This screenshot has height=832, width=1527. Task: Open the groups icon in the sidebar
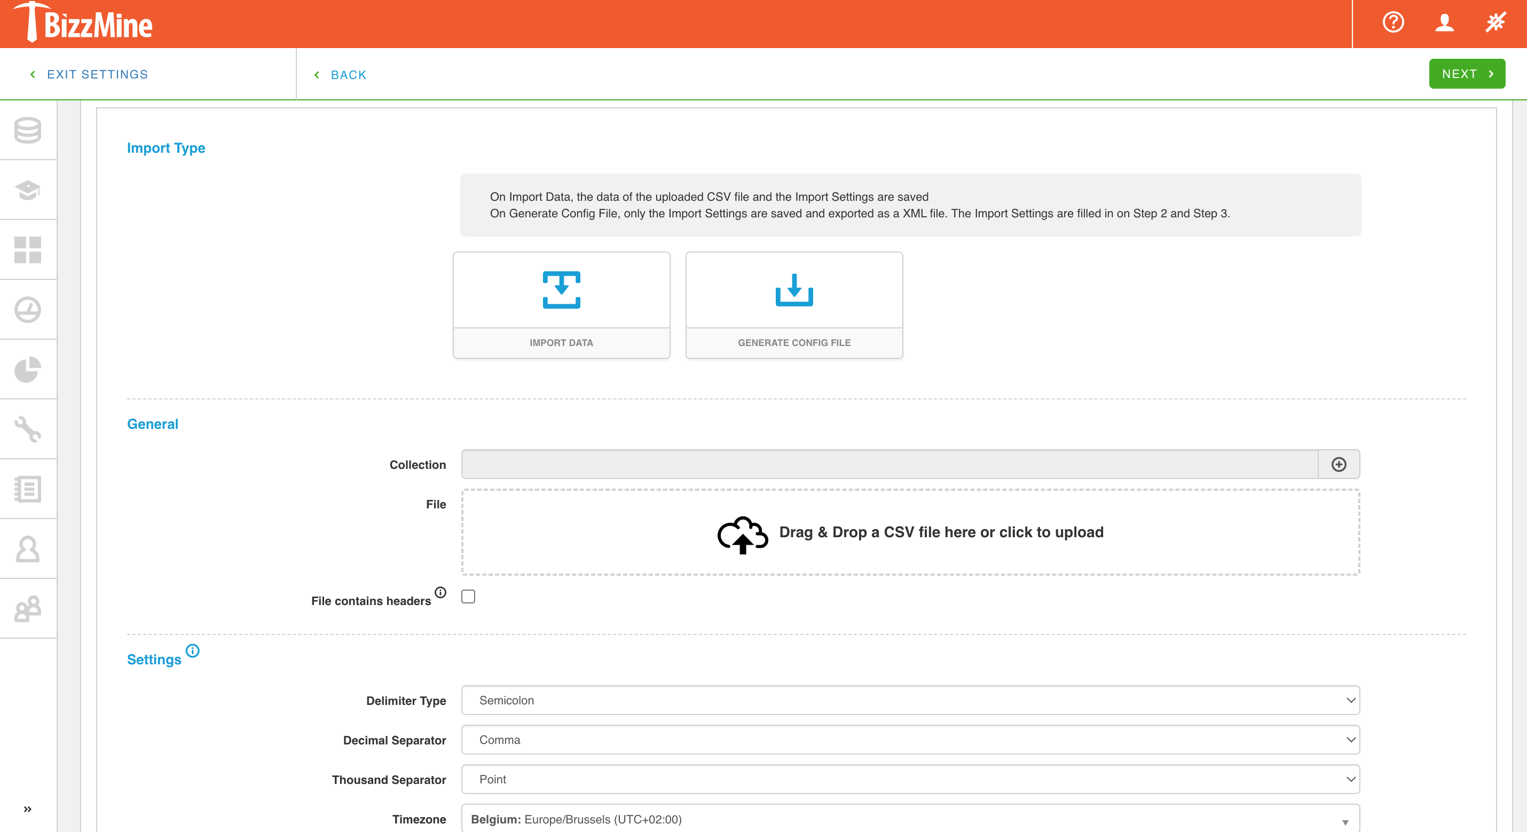(27, 608)
